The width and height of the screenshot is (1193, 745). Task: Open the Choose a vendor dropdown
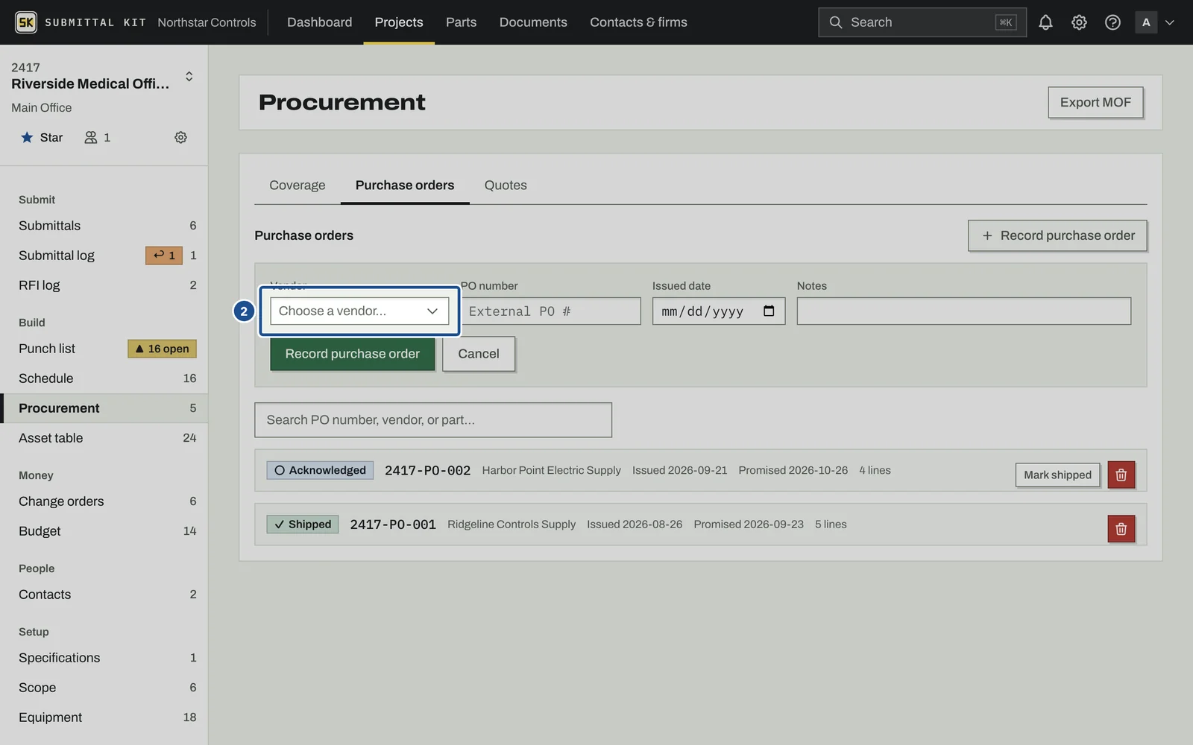coord(359,311)
